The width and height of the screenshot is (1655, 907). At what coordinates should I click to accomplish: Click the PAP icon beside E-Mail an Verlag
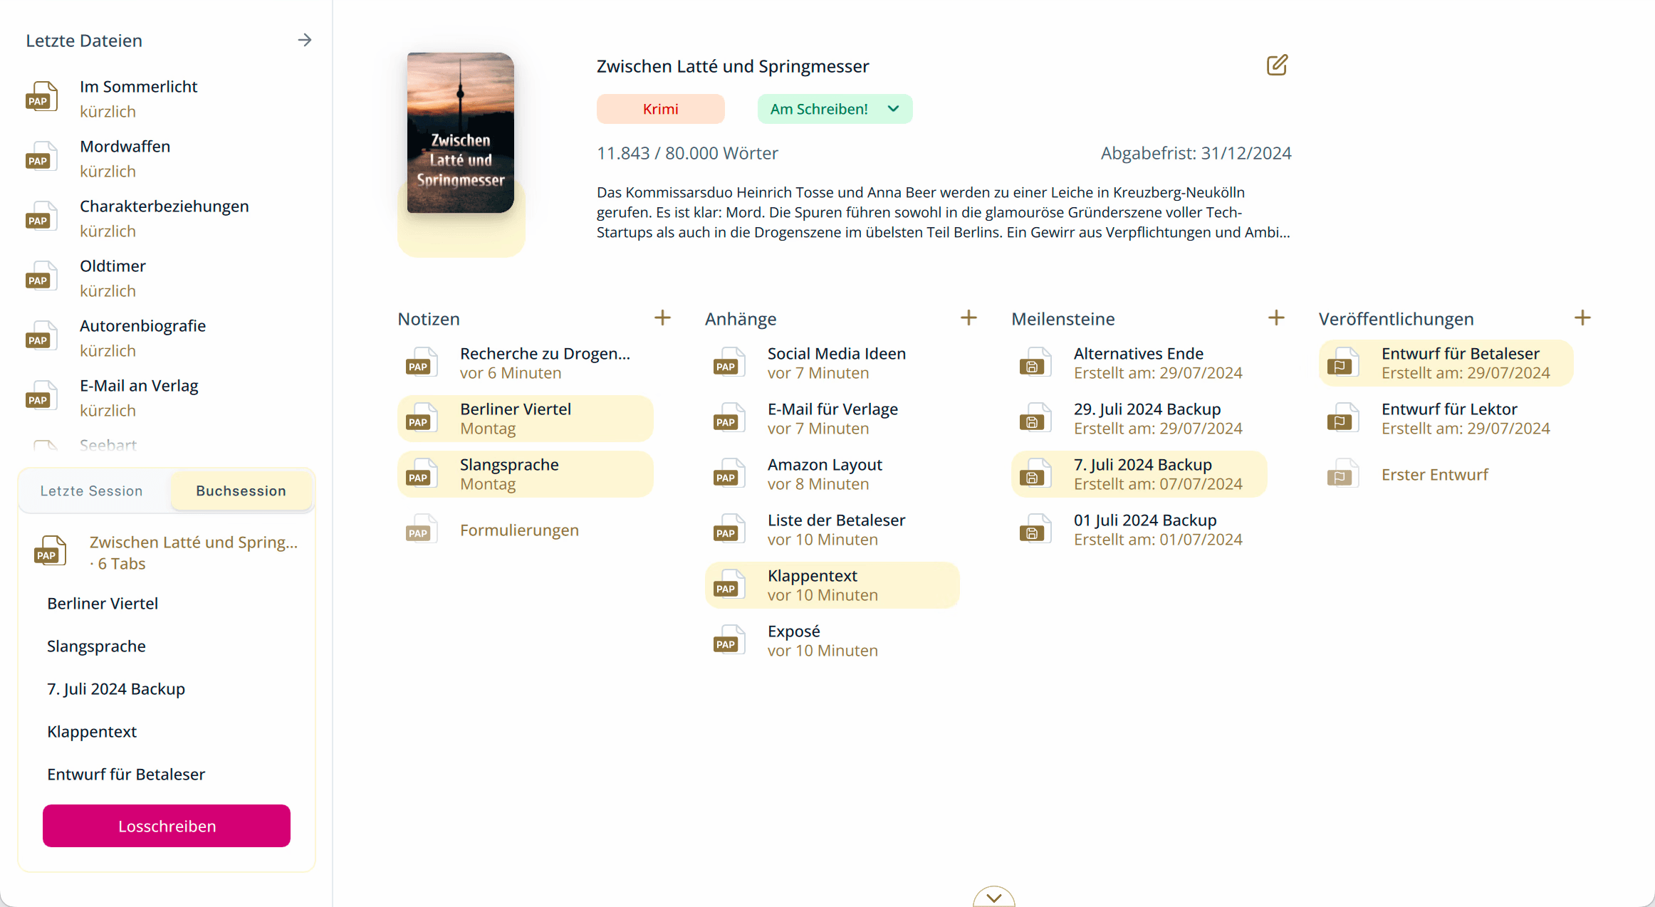(42, 396)
